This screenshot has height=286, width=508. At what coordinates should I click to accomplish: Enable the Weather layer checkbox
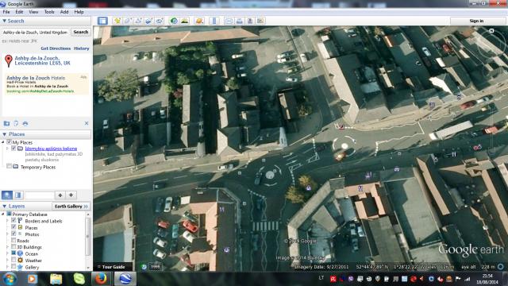(x=13, y=260)
